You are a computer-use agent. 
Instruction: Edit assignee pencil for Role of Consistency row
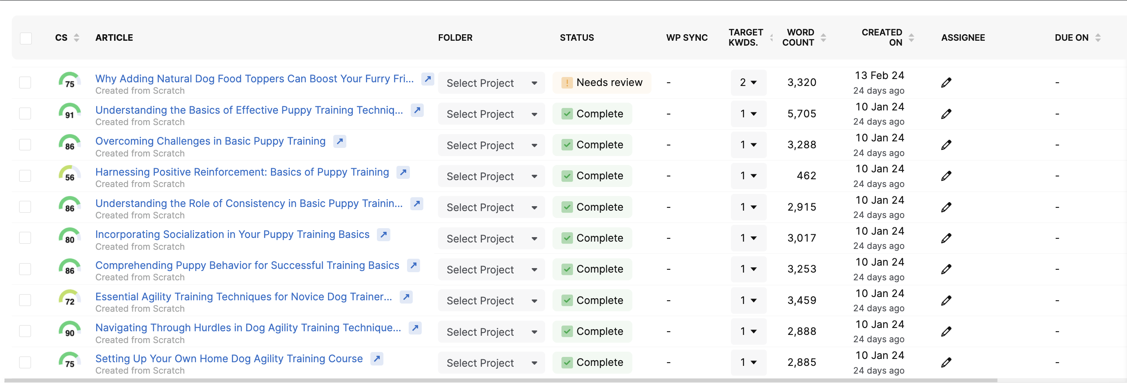tap(946, 207)
